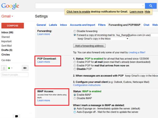Open the keep Gmail's copy forwarding dropdown

(x=103, y=39)
